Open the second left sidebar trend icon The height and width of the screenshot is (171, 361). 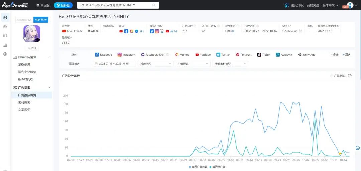pos(5,27)
